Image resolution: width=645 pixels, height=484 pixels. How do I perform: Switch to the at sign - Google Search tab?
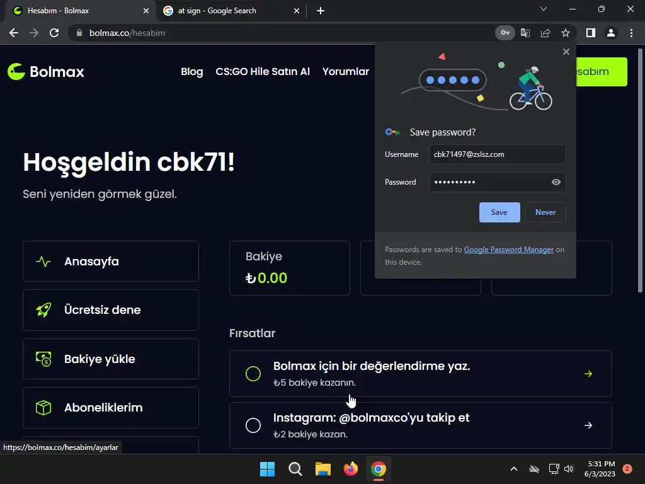232,11
